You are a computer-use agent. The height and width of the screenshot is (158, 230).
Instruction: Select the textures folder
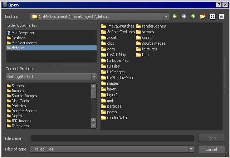click(146, 49)
